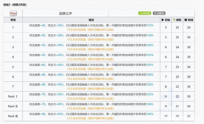Click the blue +35% attack power value
Viewport: 204px width, 124px height.
pyautogui.click(x=60, y=26)
